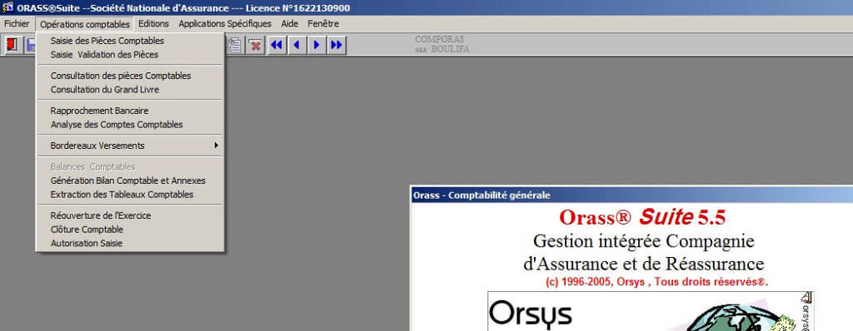Click the red X delete toolbar icon
The image size is (853, 331).
coord(255,45)
